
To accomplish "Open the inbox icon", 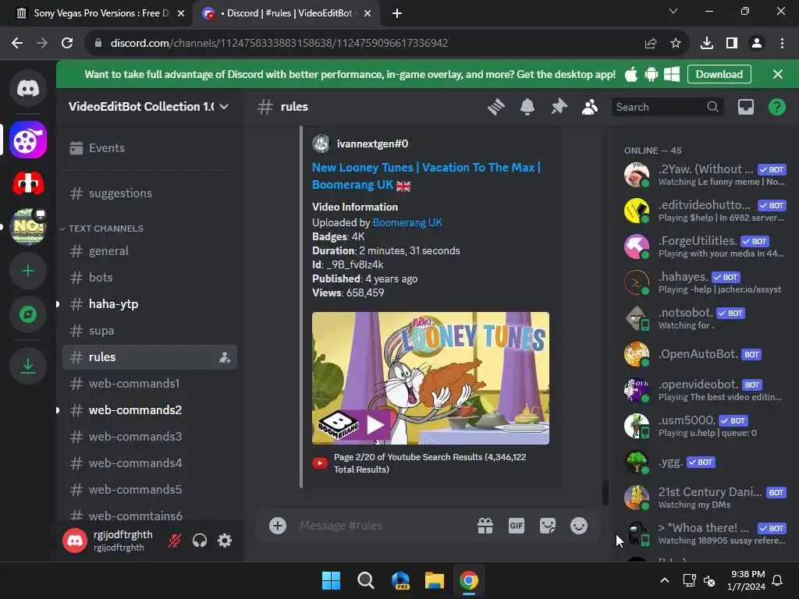I will pyautogui.click(x=746, y=107).
